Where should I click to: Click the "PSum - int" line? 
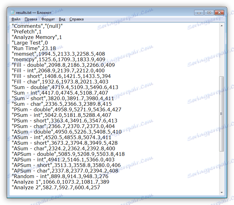point(61,115)
